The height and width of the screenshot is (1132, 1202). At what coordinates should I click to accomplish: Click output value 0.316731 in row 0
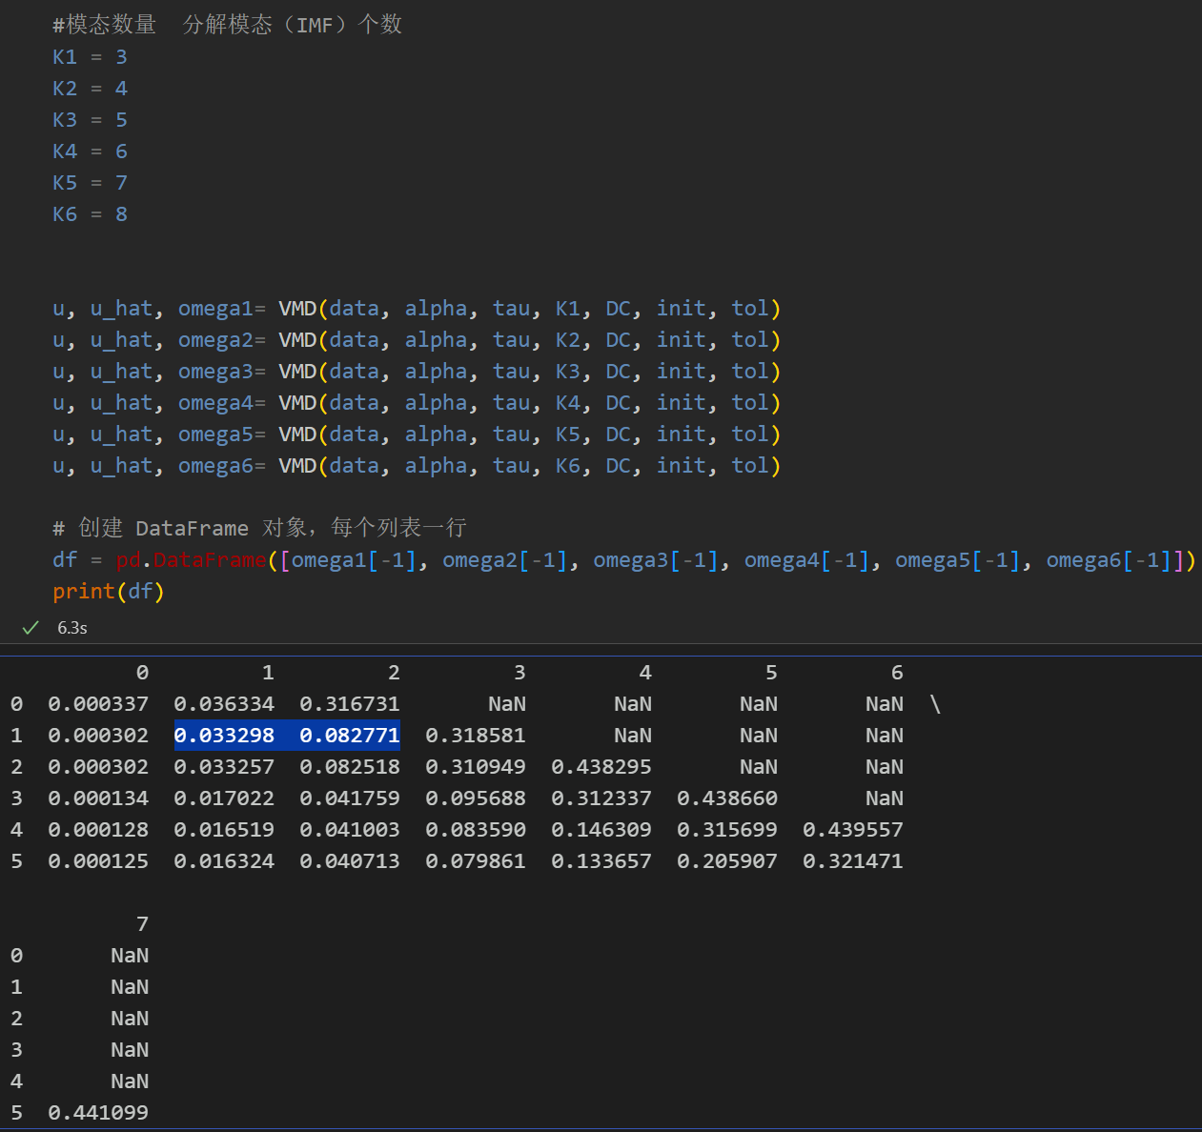(350, 704)
